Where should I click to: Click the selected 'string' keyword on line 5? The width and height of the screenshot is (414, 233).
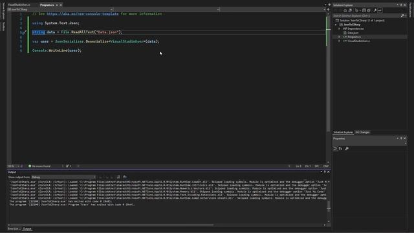pyautogui.click(x=39, y=32)
